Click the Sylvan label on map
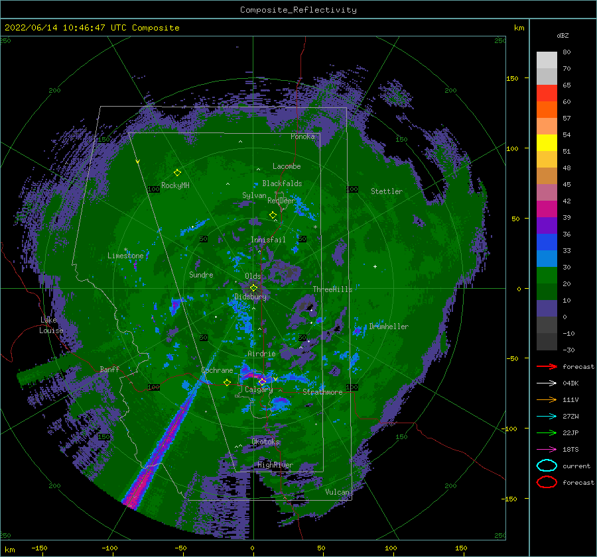This screenshot has height=557, width=597. 254,195
